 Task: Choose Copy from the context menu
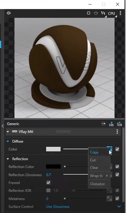click(x=99, y=152)
